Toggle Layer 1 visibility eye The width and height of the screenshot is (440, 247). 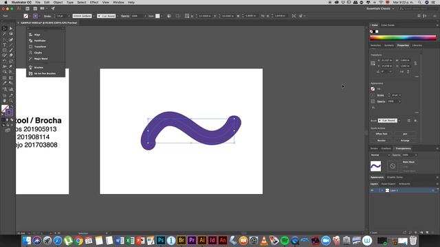point(373,191)
